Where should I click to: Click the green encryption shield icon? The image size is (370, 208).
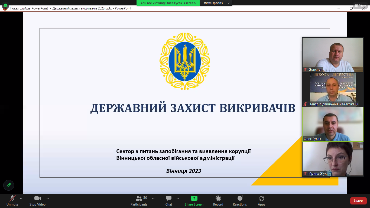pos(5,5)
